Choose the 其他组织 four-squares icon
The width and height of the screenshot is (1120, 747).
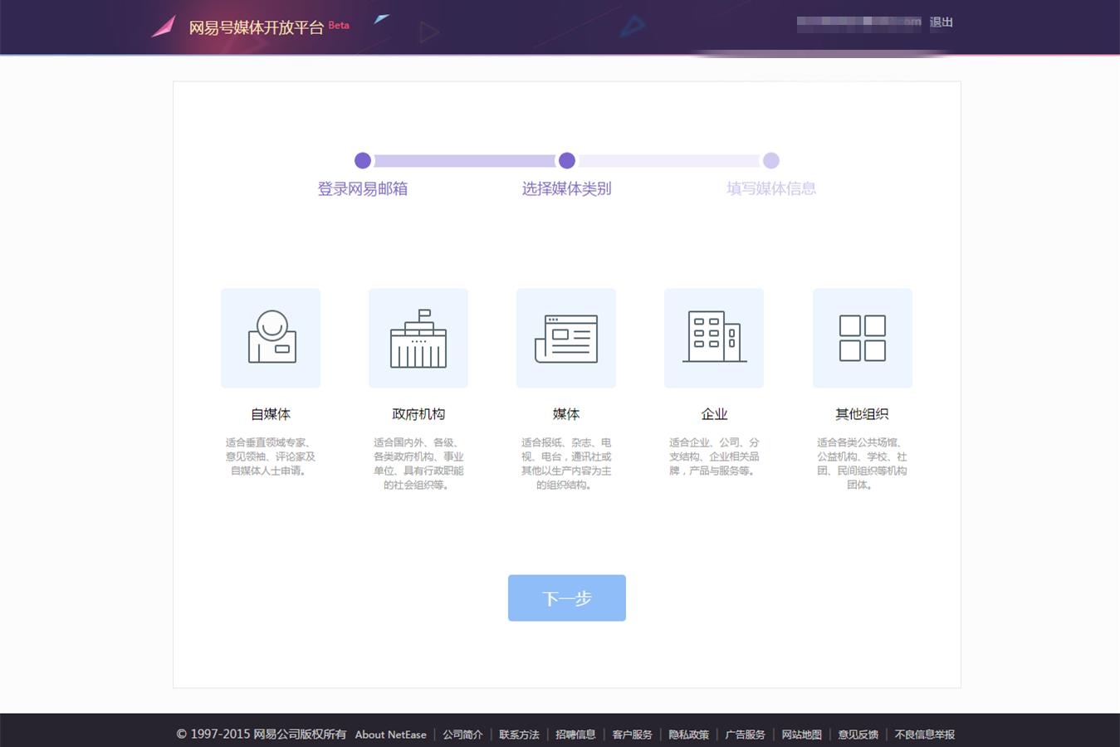pos(863,338)
